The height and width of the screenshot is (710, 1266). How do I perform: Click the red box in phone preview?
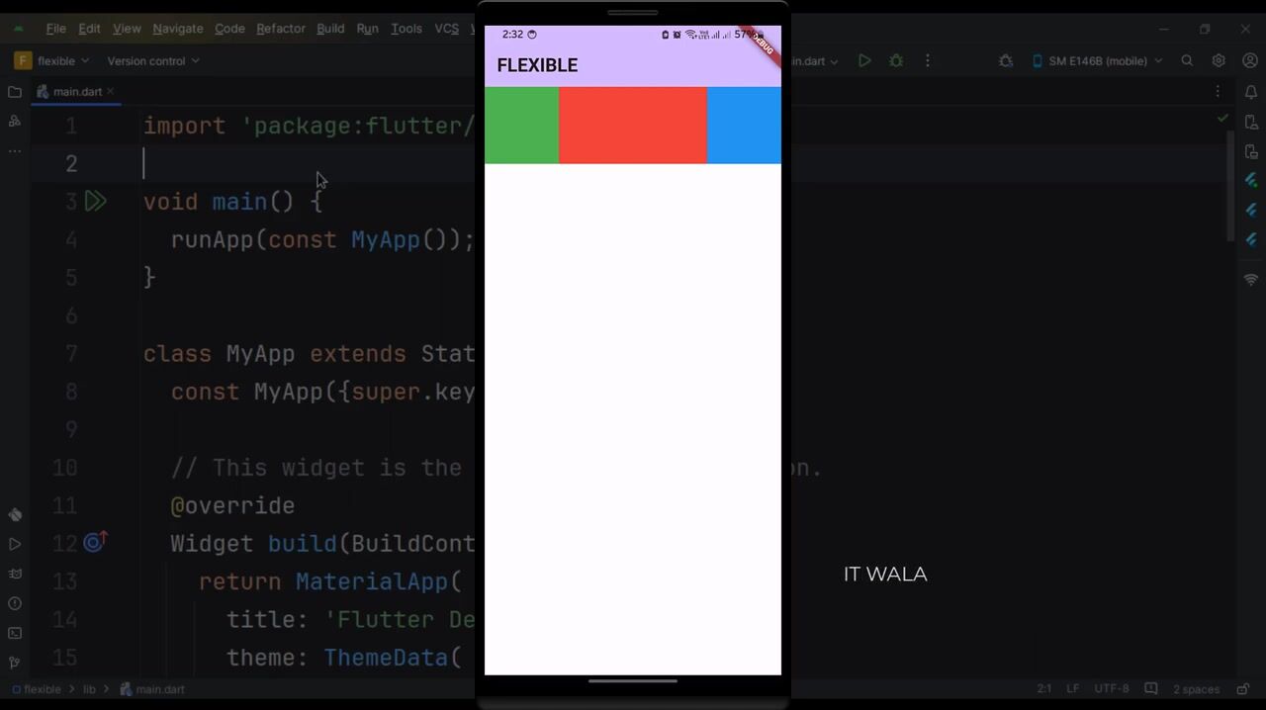[x=633, y=126]
